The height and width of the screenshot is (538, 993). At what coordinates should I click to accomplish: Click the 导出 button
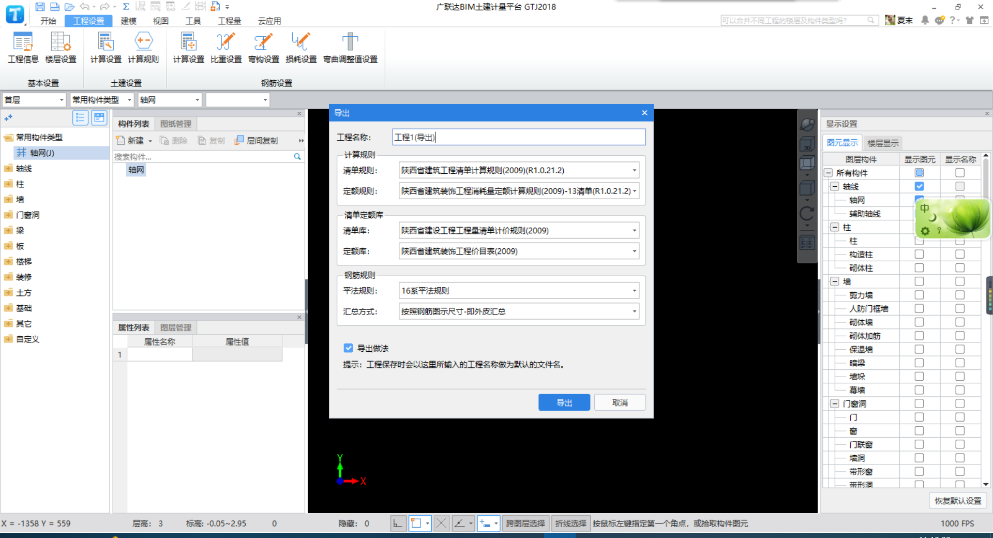pos(564,402)
